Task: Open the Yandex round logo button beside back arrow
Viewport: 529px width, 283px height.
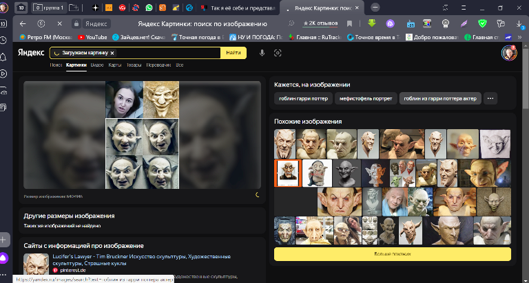Action: [41, 23]
